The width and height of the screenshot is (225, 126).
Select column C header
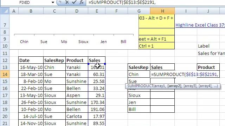(x=54, y=11)
